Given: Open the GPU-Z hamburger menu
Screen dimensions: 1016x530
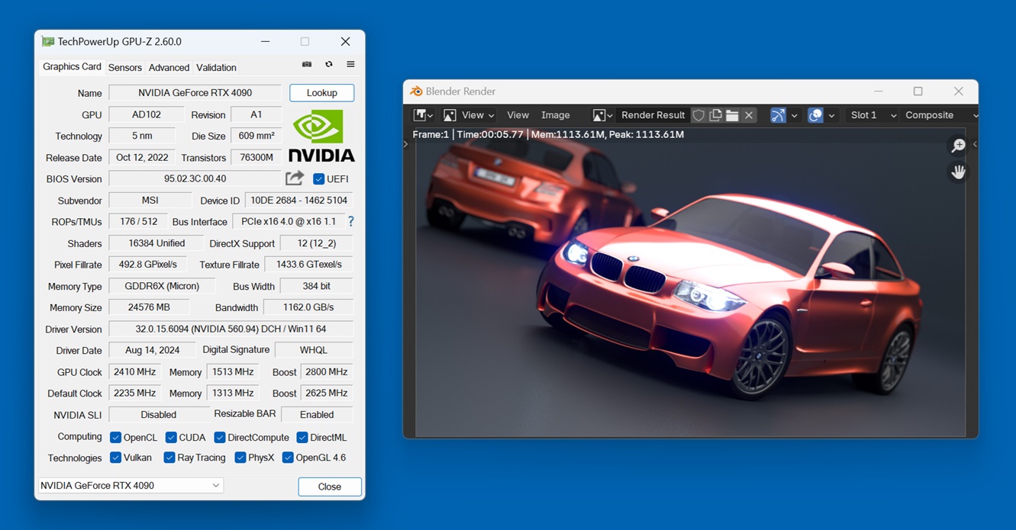Looking at the screenshot, I should point(350,65).
